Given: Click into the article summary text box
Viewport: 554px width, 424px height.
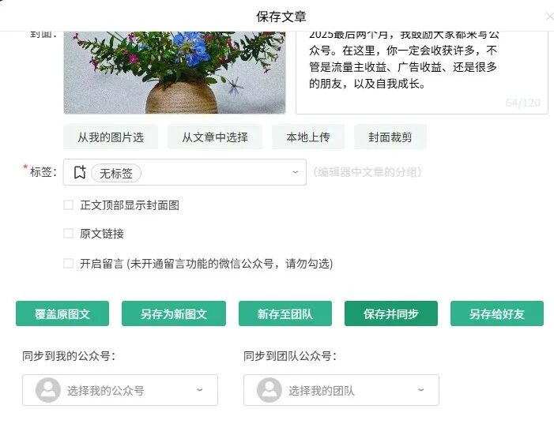Looking at the screenshot, I should pos(422,73).
